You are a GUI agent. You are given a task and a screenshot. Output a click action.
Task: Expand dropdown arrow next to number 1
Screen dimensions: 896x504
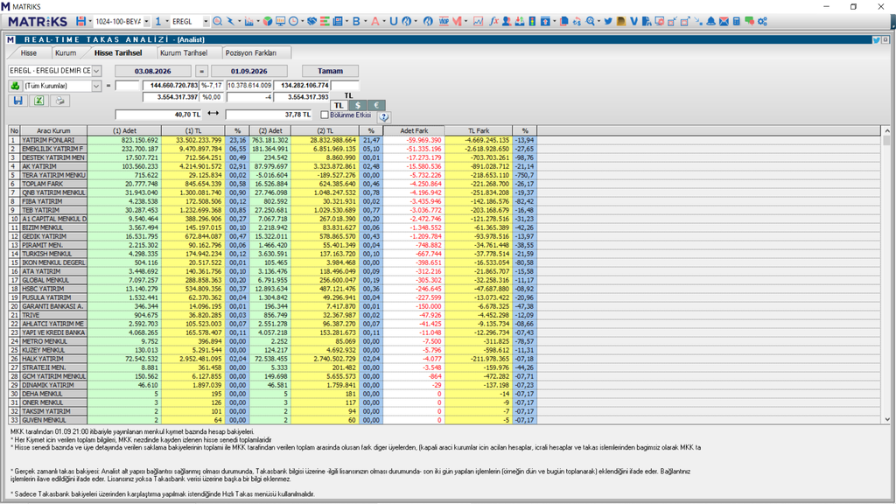(167, 21)
